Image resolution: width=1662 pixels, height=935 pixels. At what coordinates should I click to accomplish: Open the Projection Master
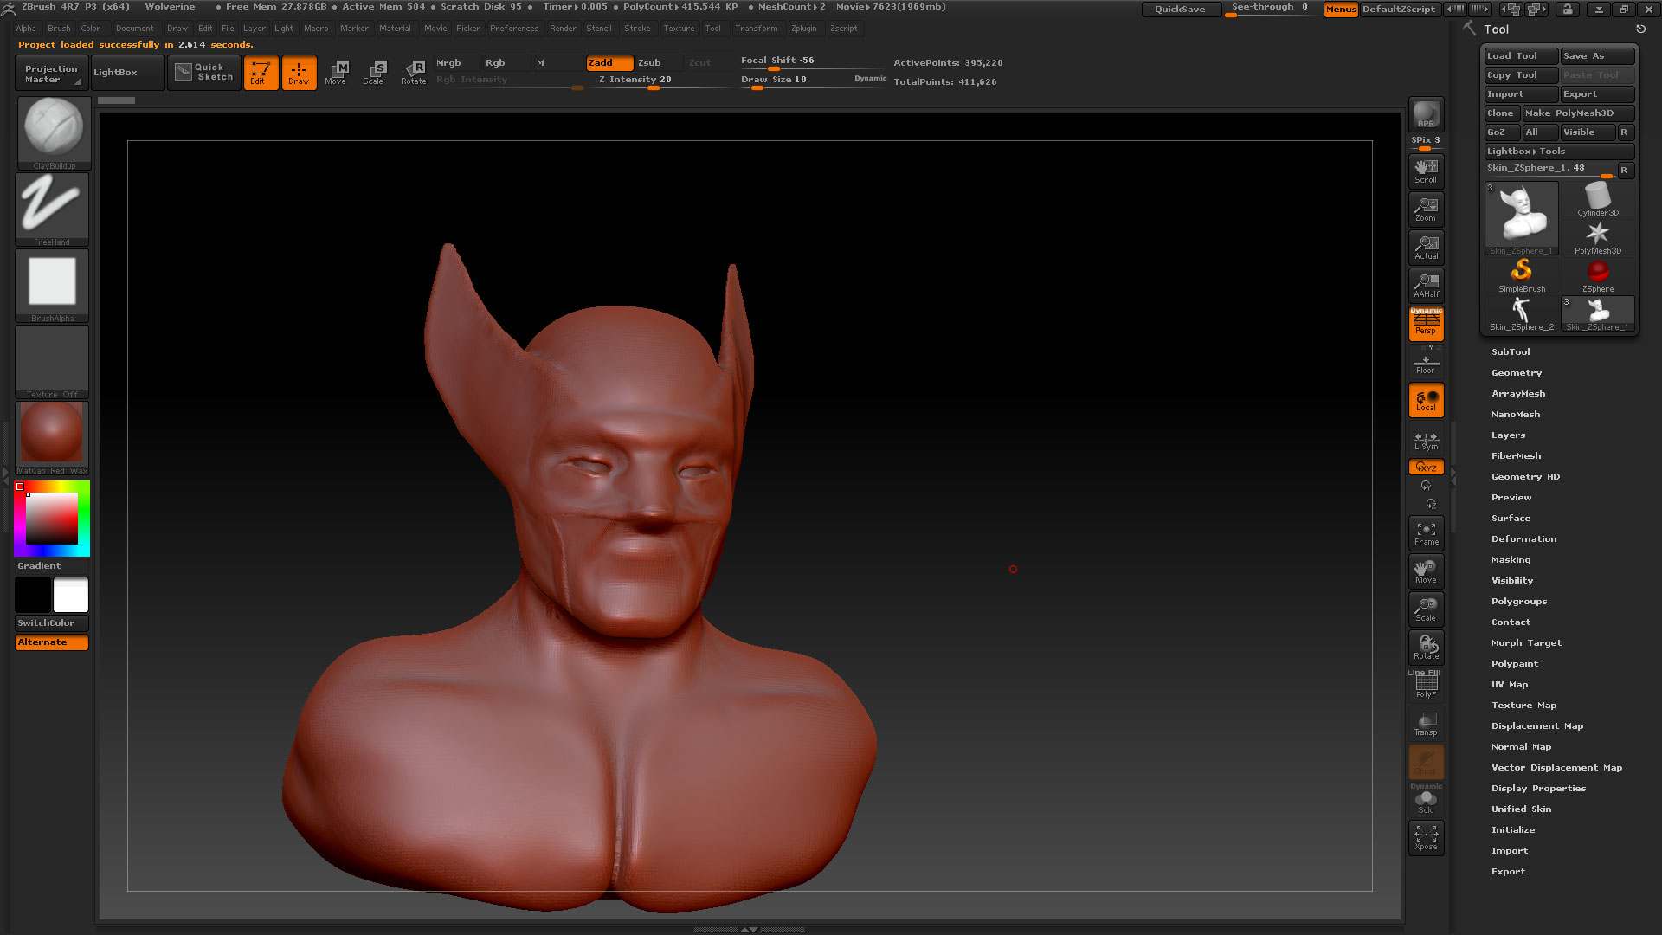(x=52, y=74)
